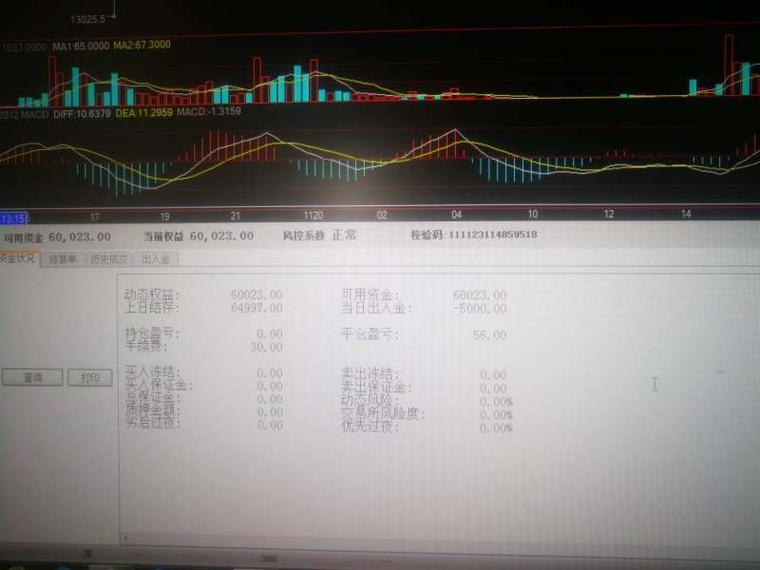This screenshot has height=570, width=760.
Task: Open the 历史成交 tab
Action: tap(108, 259)
